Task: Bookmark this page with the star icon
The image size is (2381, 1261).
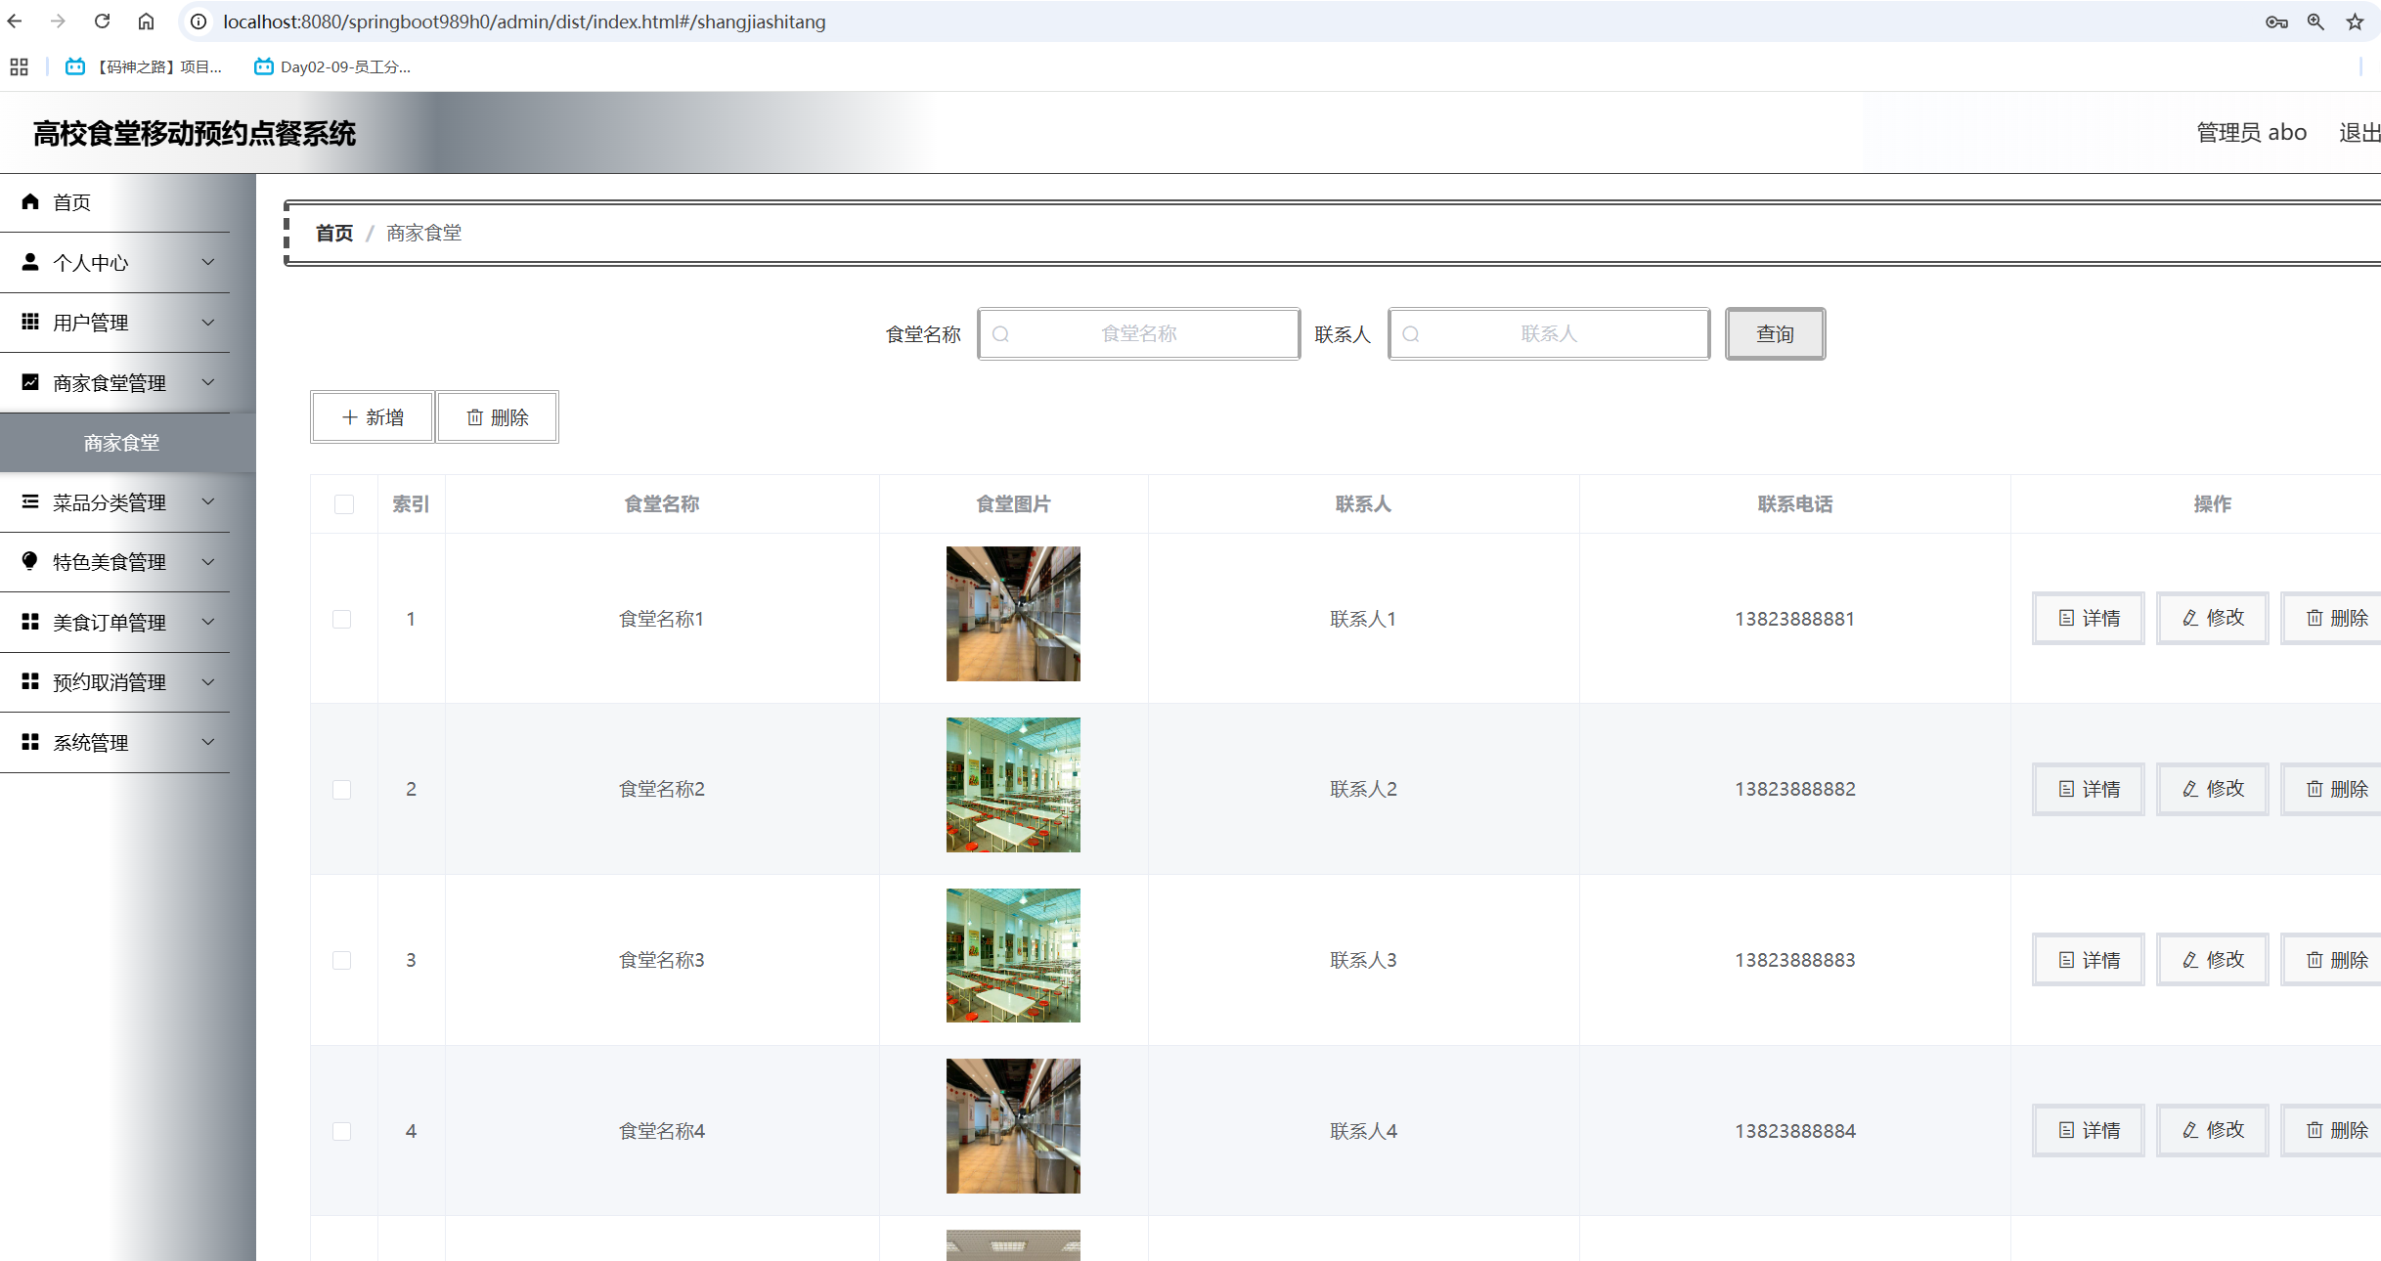Action: click(2355, 22)
